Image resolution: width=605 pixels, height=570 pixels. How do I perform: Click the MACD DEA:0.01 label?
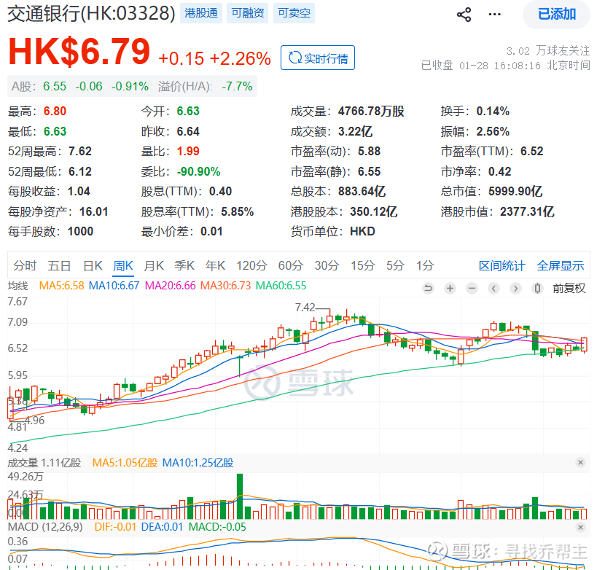(x=162, y=527)
